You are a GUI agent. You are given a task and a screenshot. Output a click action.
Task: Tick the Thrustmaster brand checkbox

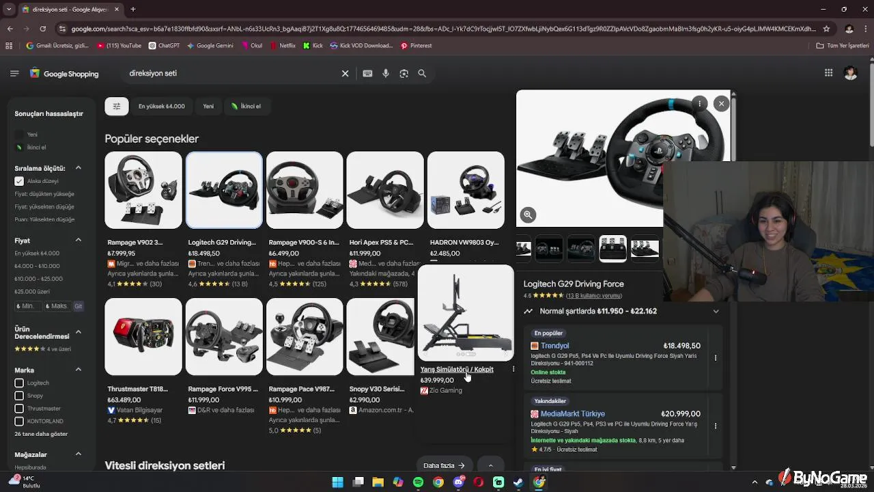click(19, 409)
